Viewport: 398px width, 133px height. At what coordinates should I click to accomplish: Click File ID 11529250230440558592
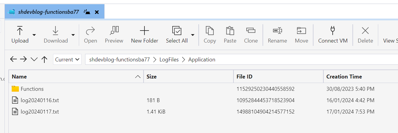[x=266, y=89]
